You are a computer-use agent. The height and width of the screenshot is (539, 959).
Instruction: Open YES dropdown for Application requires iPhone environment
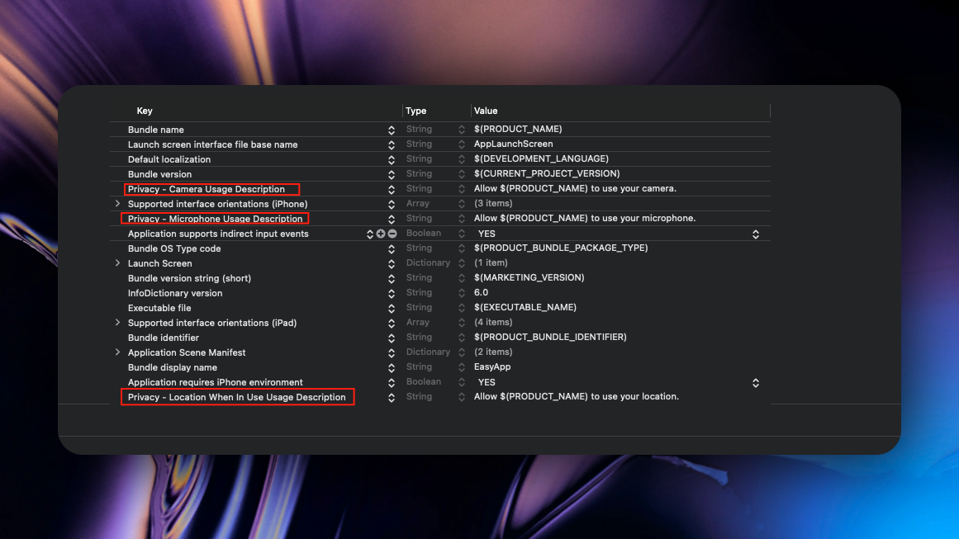point(755,383)
